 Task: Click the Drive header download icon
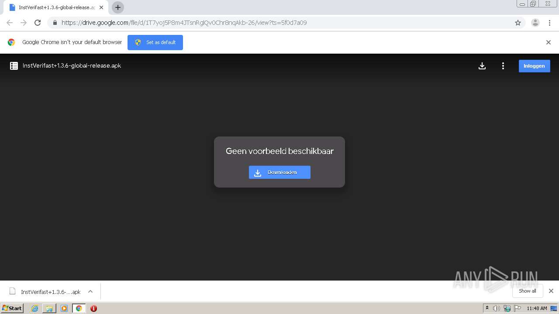pos(482,66)
